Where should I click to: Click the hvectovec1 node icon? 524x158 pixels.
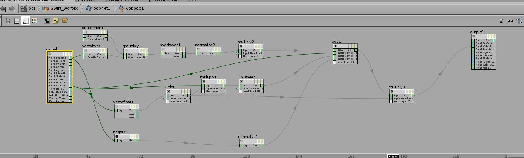[163, 49]
